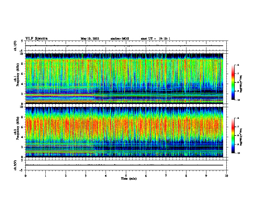Click inside the ch.1 spectrogram panel
Viewport: 255px width, 197px height.
(x=124, y=79)
